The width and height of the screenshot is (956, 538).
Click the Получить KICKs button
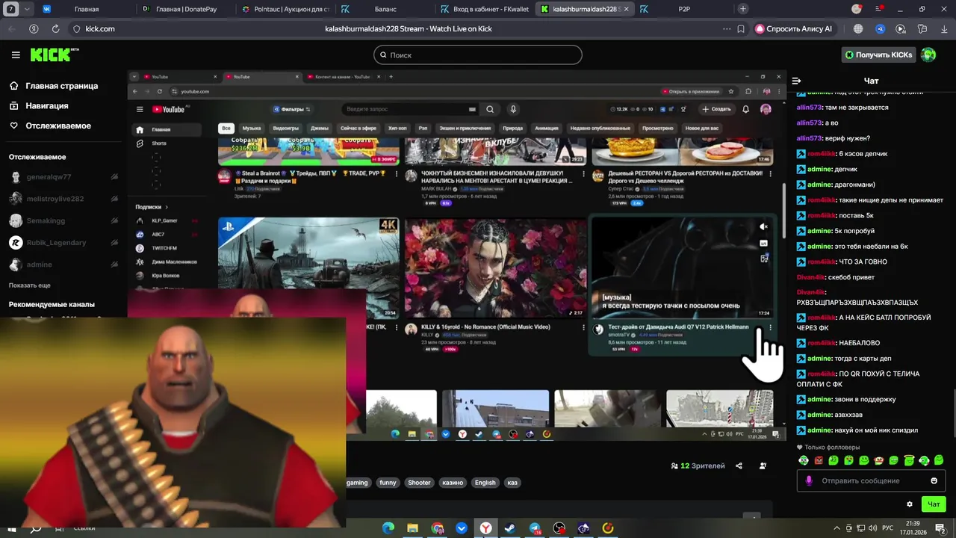pyautogui.click(x=878, y=55)
